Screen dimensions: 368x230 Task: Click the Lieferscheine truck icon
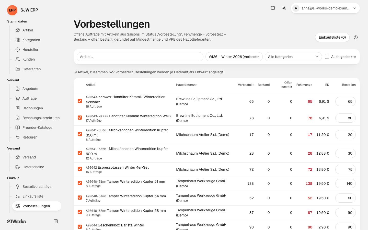tap(18, 167)
